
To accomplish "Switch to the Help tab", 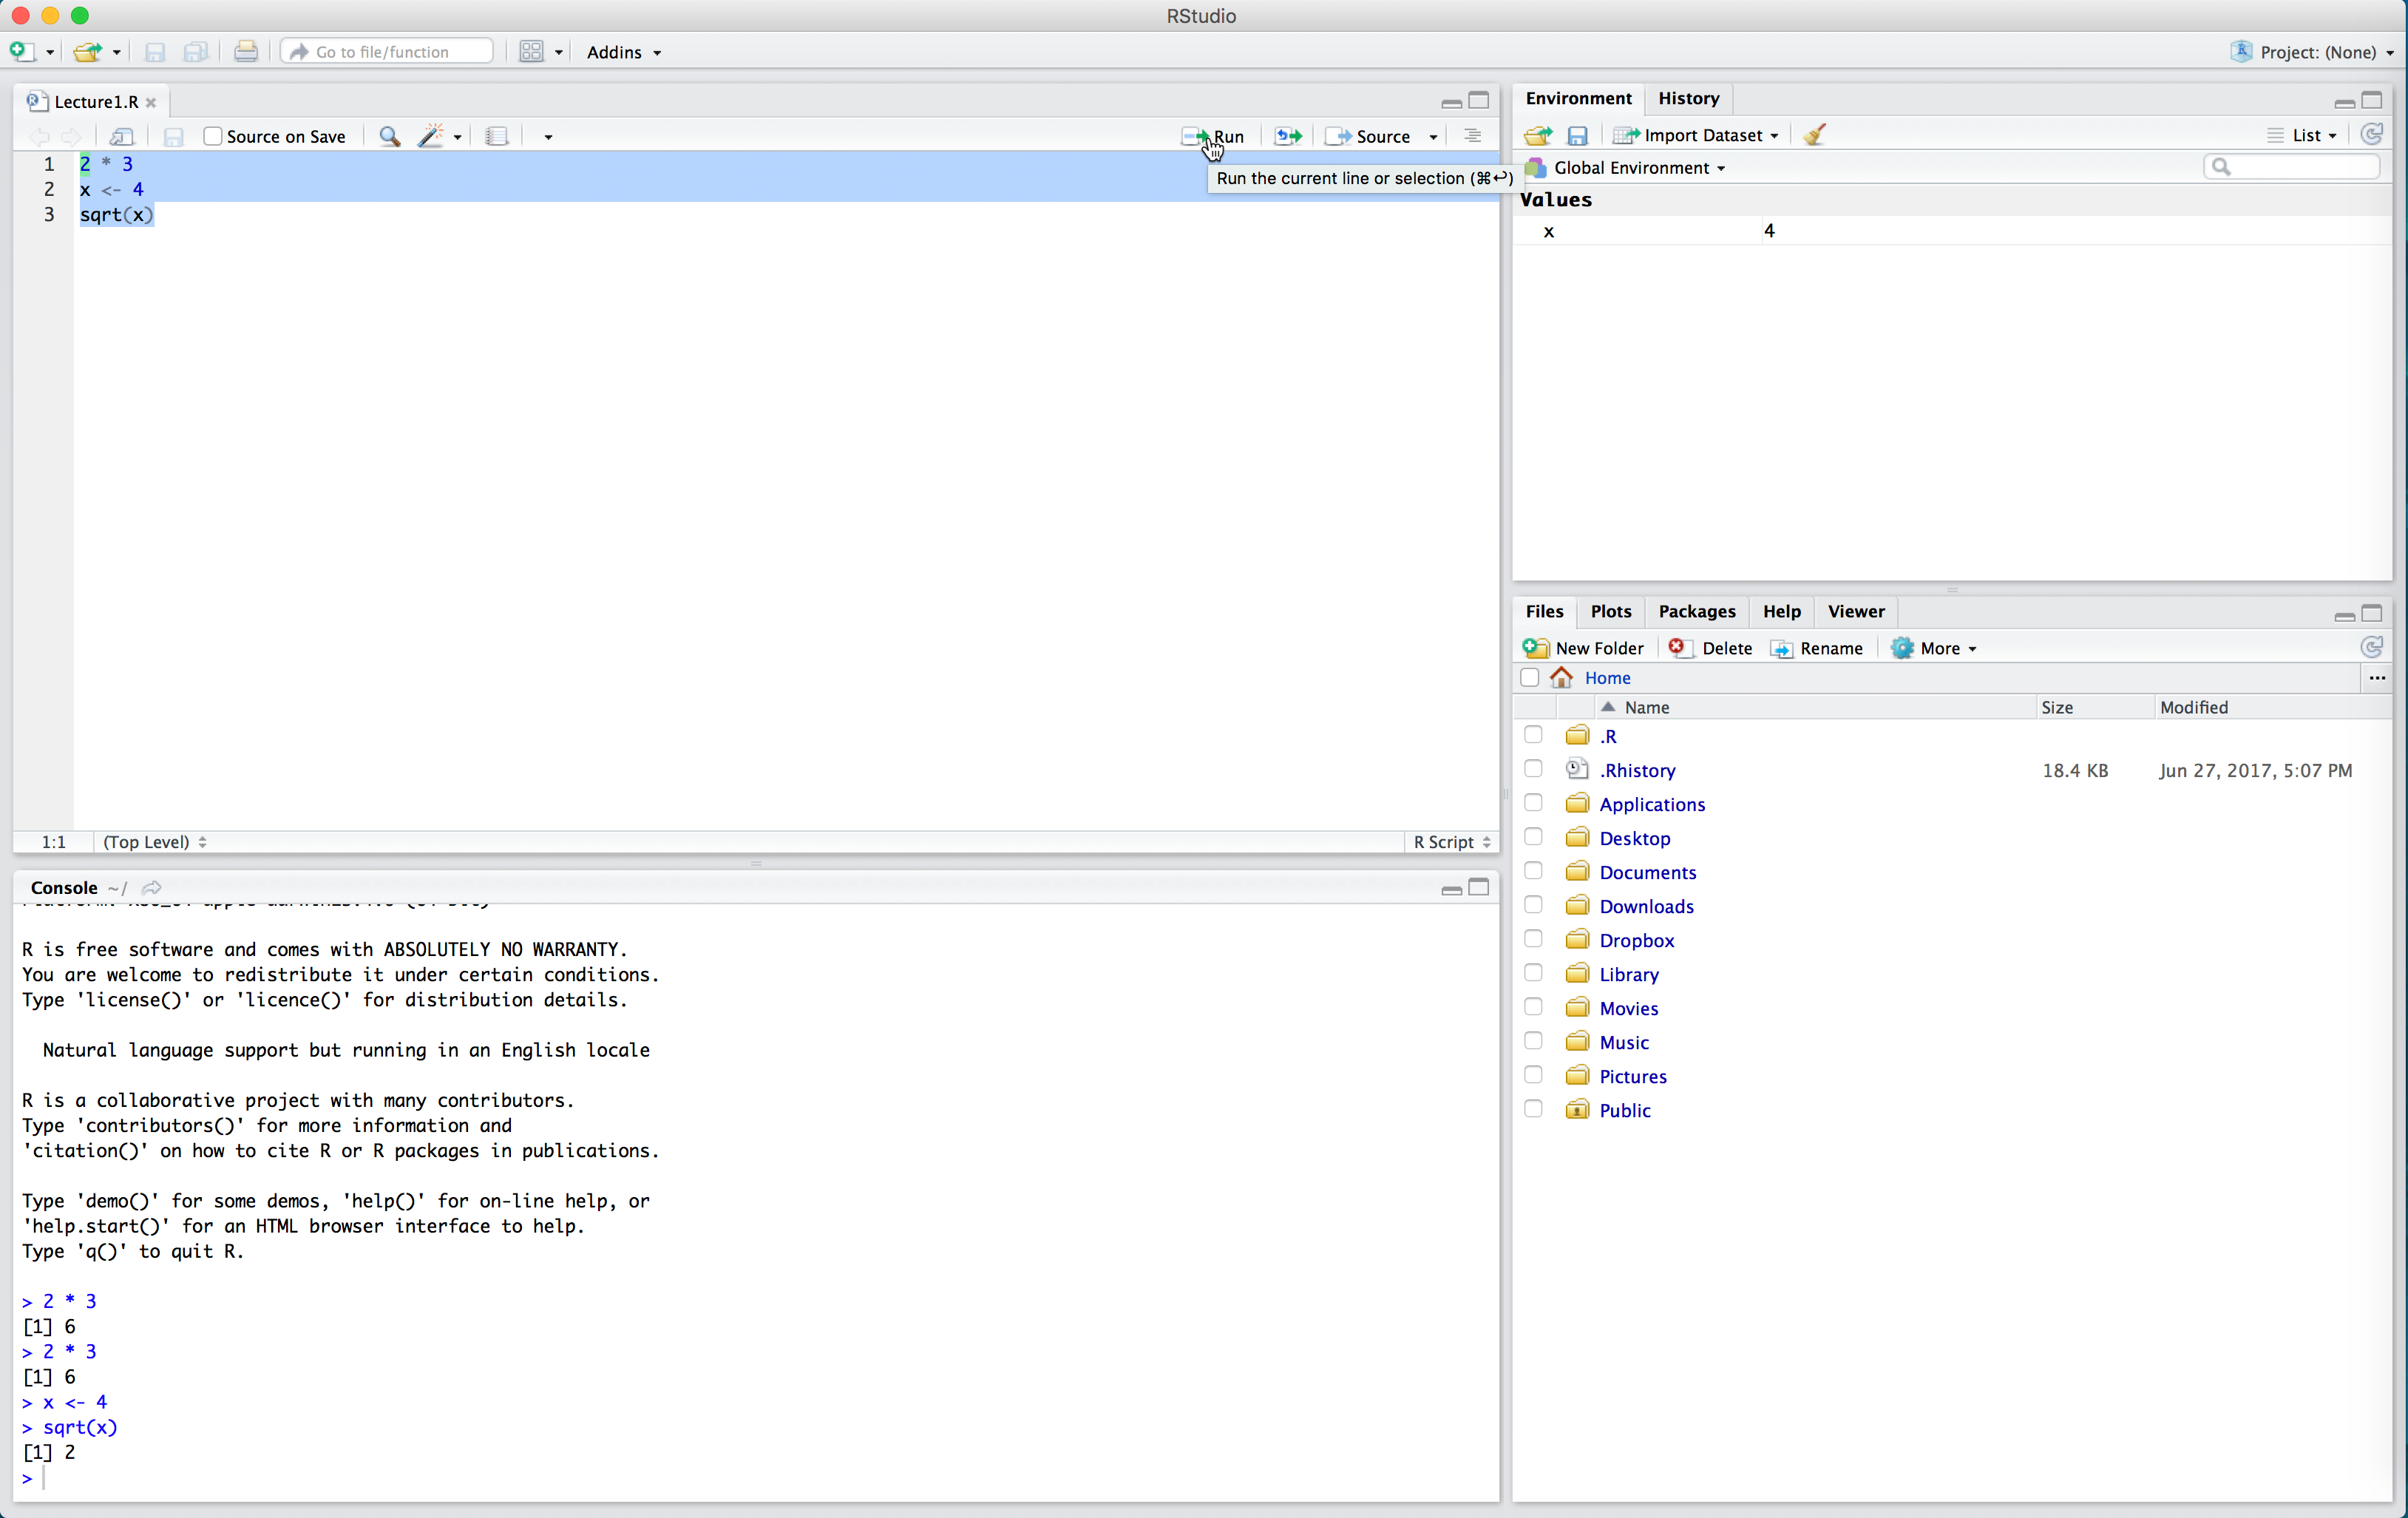I will point(1781,611).
